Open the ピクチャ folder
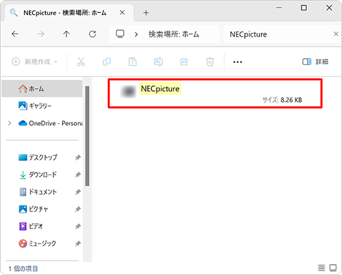Image resolution: width=342 pixels, height=275 pixels. [34, 209]
